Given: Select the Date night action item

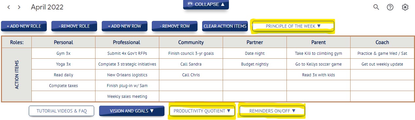Looking at the screenshot, I should pyautogui.click(x=254, y=53).
